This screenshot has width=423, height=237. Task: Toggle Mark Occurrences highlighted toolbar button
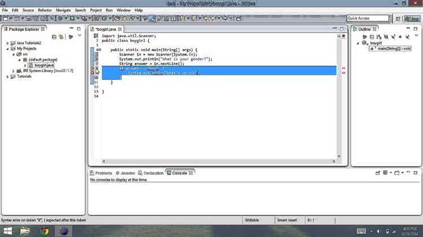click(152, 19)
